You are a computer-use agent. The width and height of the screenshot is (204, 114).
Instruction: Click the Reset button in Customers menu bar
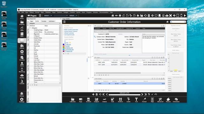pos(104,28)
